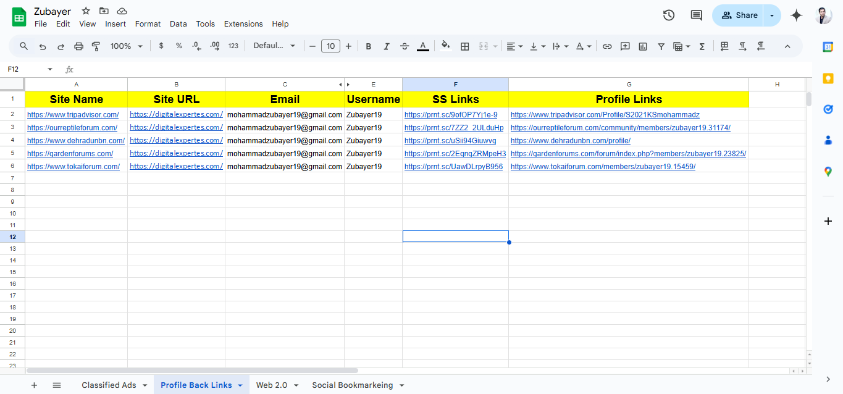The height and width of the screenshot is (394, 843).
Task: Star the Zubayer spreadsheet
Action: point(86,11)
